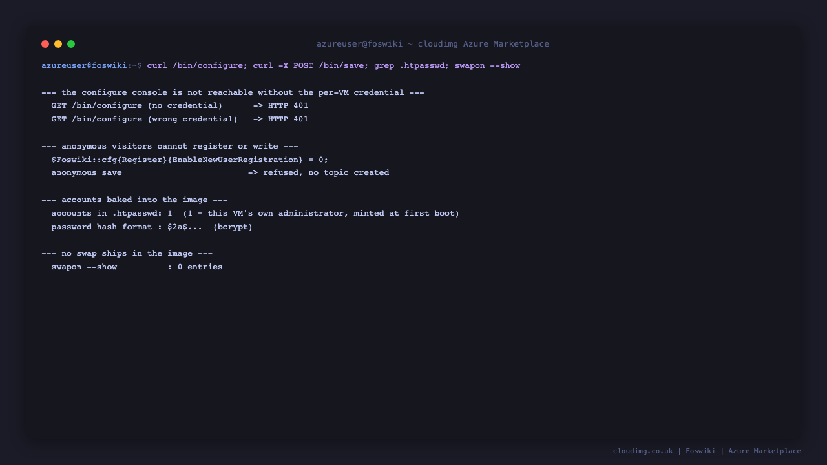Click the command 'curl /bin/configure;'

click(198, 65)
